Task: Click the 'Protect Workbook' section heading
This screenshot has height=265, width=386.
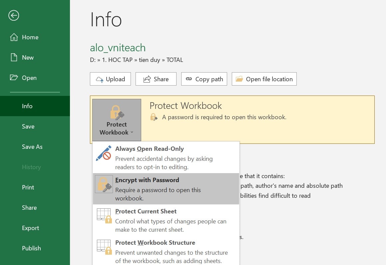Action: (x=186, y=106)
